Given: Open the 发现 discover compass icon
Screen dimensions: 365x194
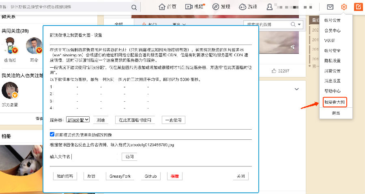Looking at the screenshot, I should tap(216, 7).
